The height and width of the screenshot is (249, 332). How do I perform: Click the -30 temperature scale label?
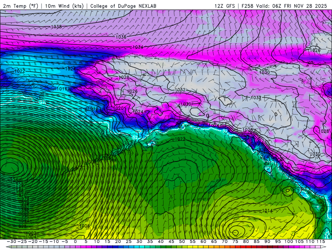click(x=11, y=242)
